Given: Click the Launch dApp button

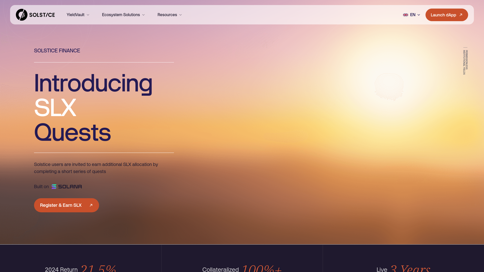Looking at the screenshot, I should pos(447,15).
